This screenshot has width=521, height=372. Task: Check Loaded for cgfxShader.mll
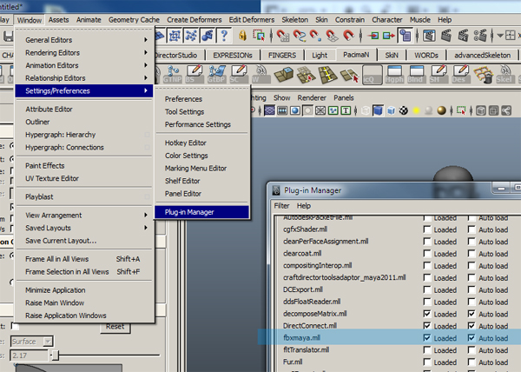pos(427,229)
